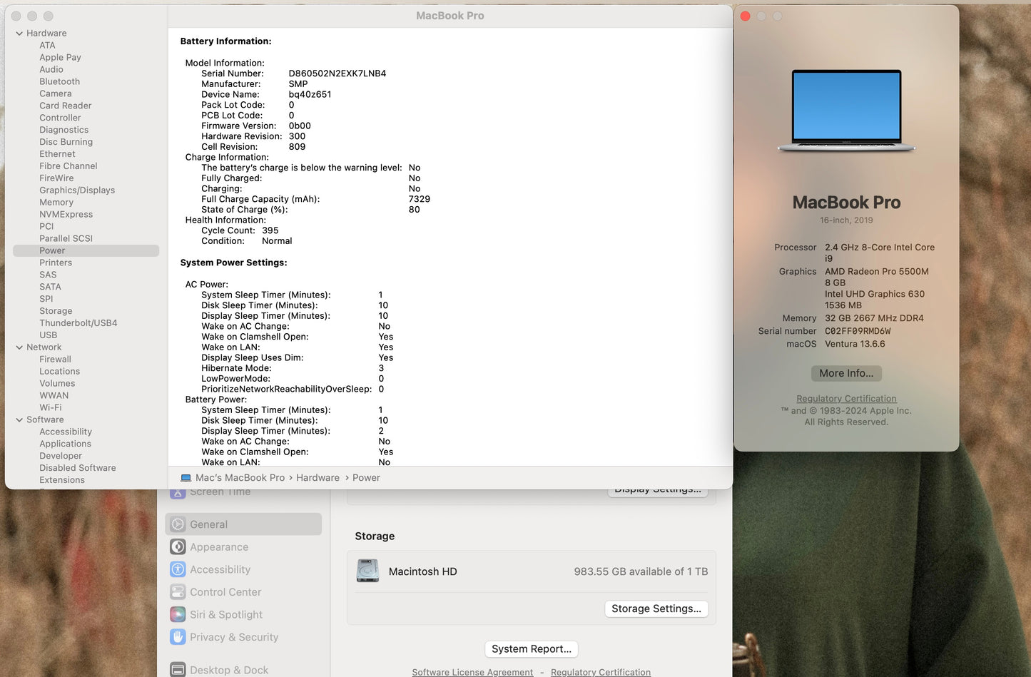Open the Appearance settings icon
1031x677 pixels.
[x=177, y=546]
